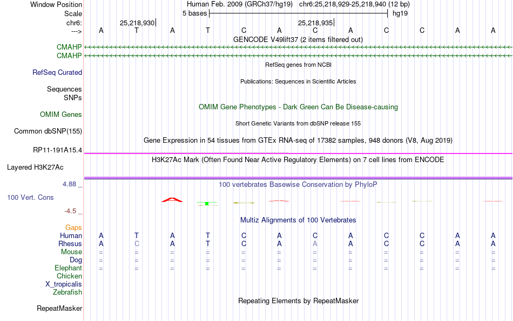
Task: Click the 100 vertebrates PhyloP conservation title
Action: 298,185
